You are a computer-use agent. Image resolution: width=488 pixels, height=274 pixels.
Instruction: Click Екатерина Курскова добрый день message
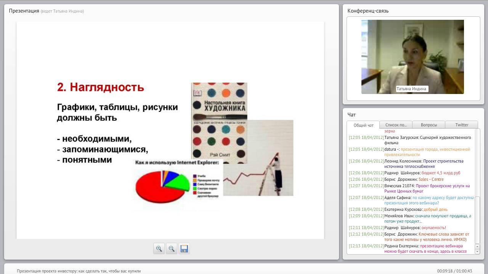pos(398,209)
